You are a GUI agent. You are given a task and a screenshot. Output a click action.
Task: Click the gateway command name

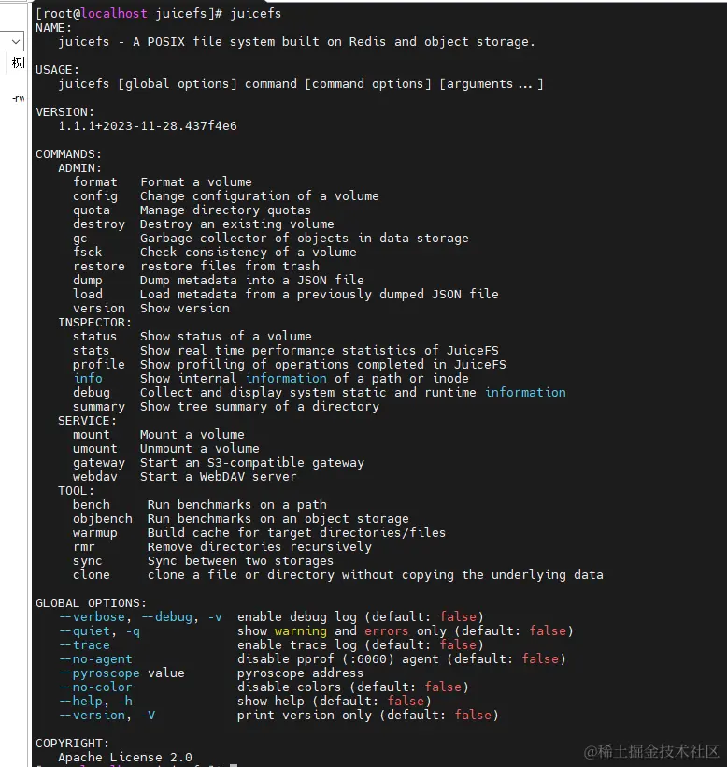pyautogui.click(x=99, y=463)
